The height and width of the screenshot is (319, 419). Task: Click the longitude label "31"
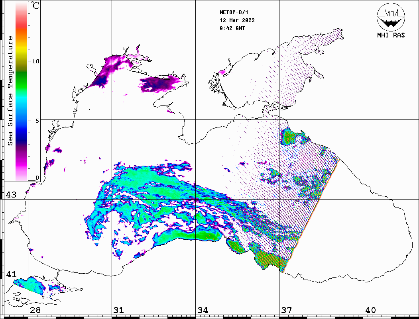(119, 310)
